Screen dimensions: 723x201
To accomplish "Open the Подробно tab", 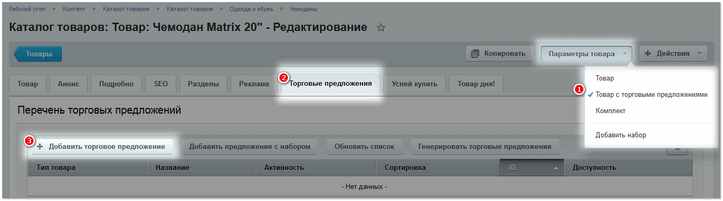I will (x=116, y=84).
